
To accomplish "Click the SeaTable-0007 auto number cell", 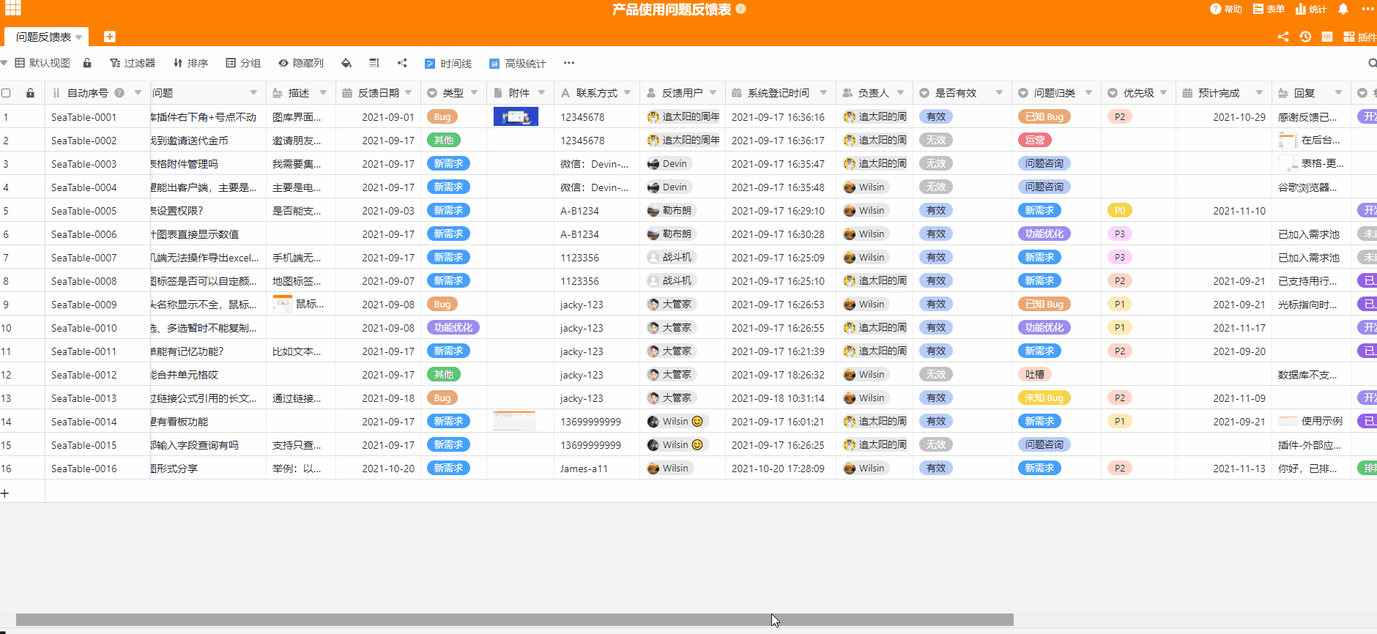I will pyautogui.click(x=97, y=257).
